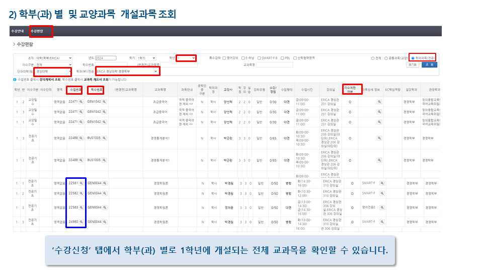Viewport: 483px width, 272px height.
Task: Enable the 영어강의 checkbox
Action: click(224, 58)
